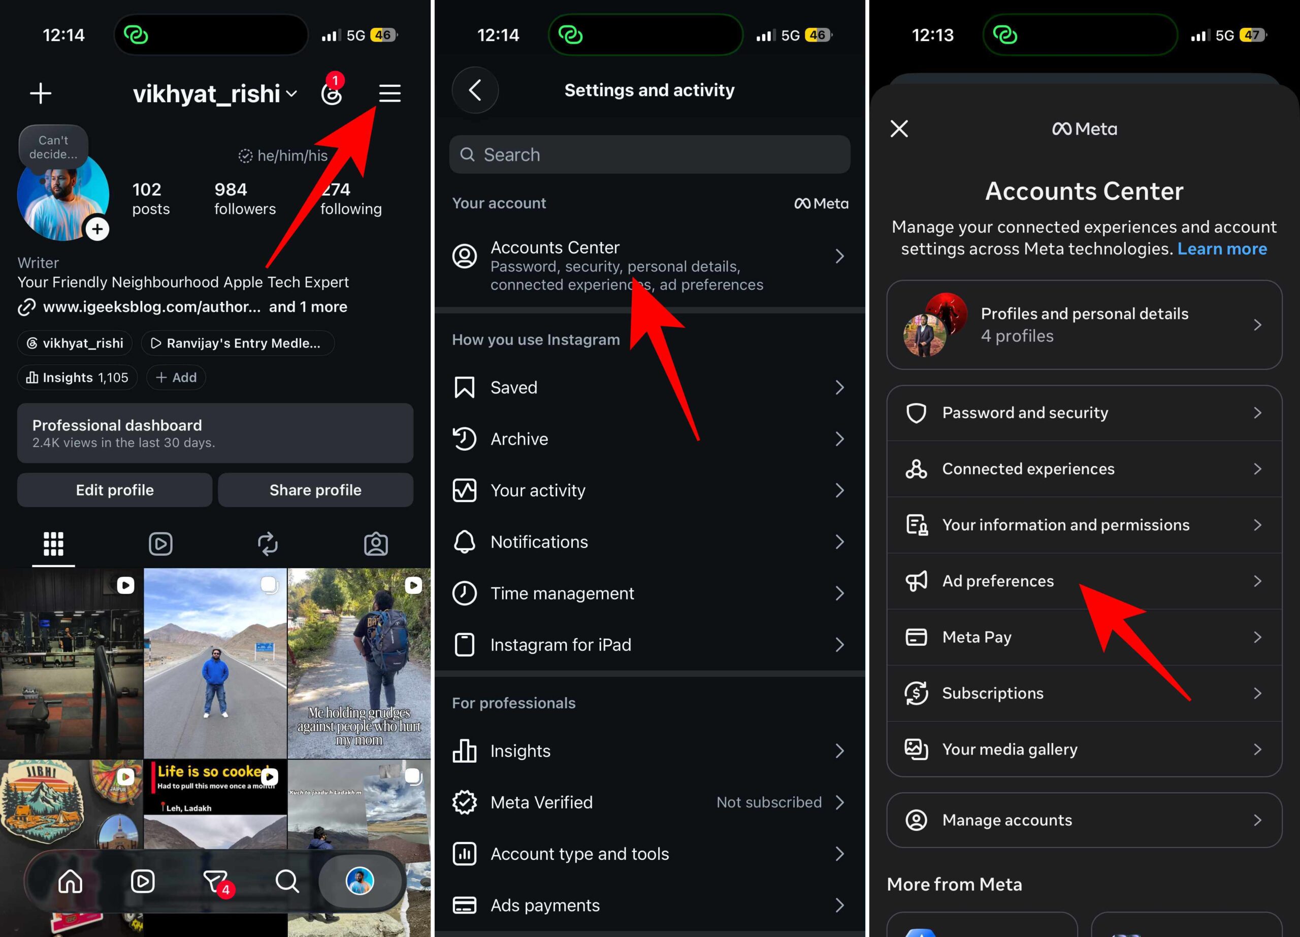Expand the Notifications row chevron

[840, 542]
